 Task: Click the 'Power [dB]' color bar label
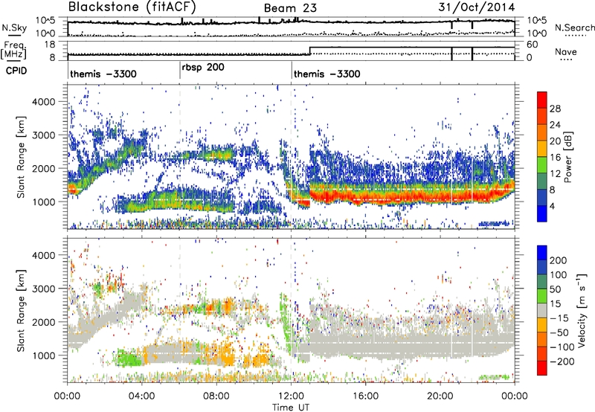coord(567,157)
